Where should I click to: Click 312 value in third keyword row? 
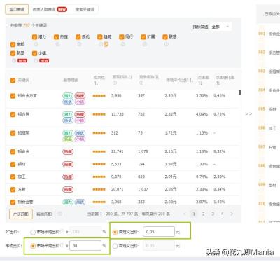coord(114,132)
